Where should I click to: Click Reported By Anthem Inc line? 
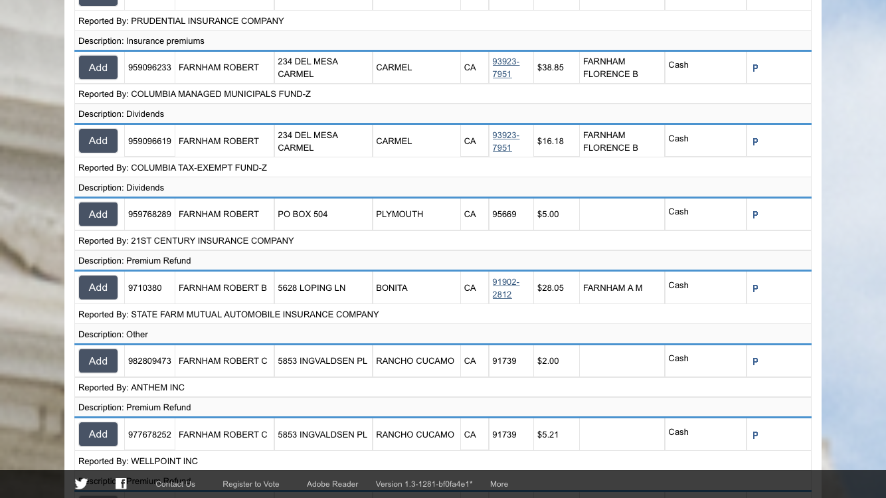coord(443,387)
